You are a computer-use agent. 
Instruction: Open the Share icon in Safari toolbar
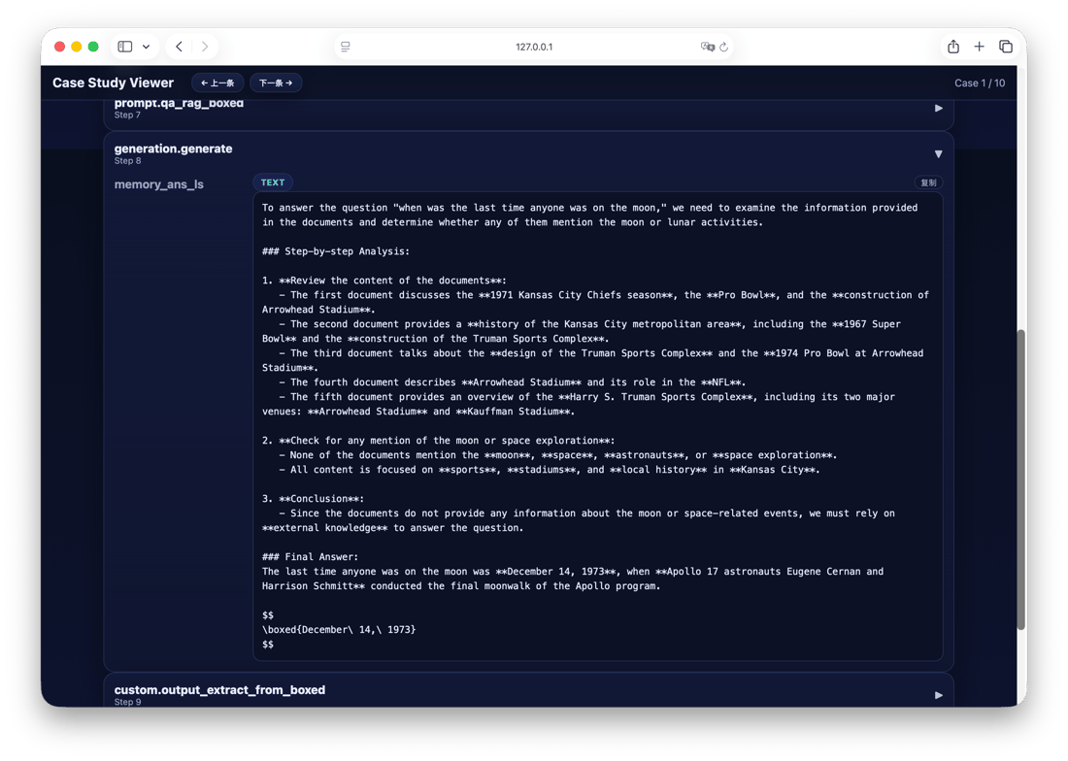click(953, 47)
